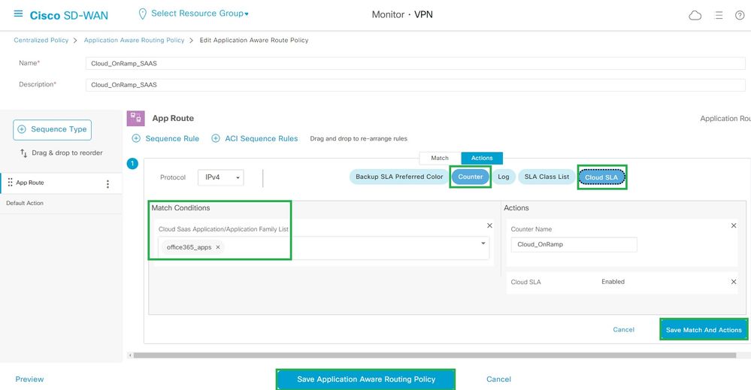Click the horizontal scrollbar
Viewport: 751px width, 390px height.
(435, 355)
